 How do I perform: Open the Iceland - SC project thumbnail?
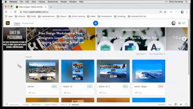click(x=78, y=71)
